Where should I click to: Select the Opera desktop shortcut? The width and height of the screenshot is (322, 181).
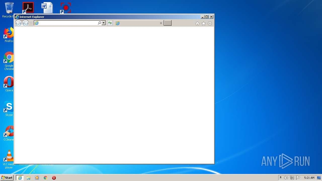[9, 84]
